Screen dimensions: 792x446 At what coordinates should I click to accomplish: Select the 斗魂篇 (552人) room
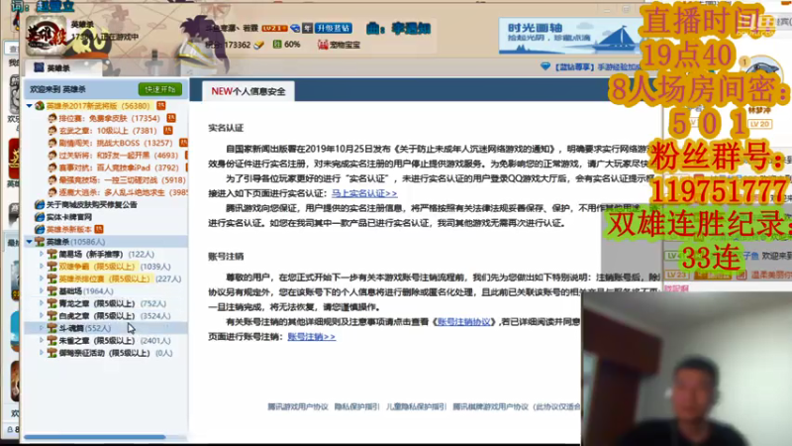point(84,328)
